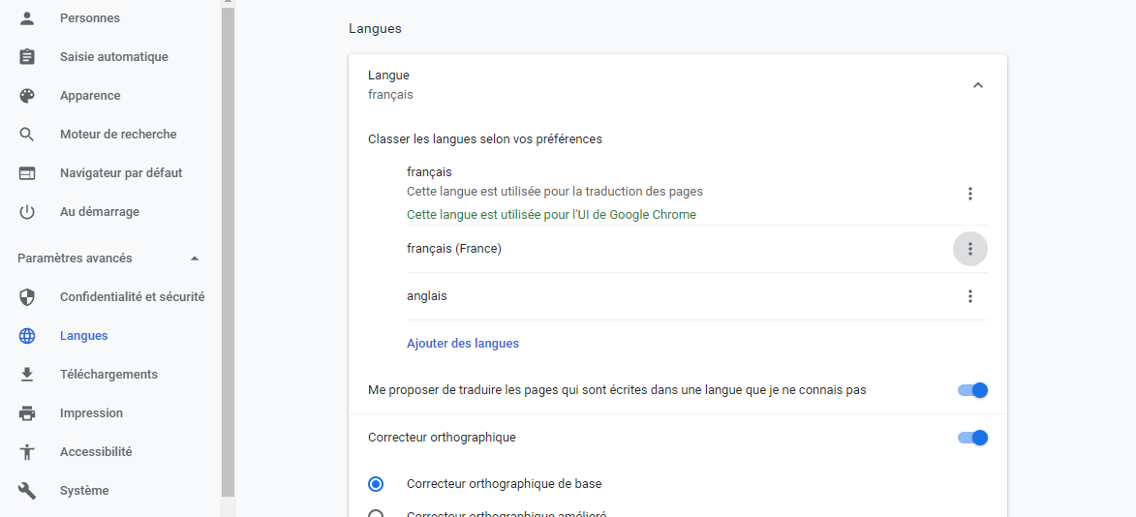The width and height of the screenshot is (1136, 517).
Task: Click the traduction des pages note
Action: [555, 192]
